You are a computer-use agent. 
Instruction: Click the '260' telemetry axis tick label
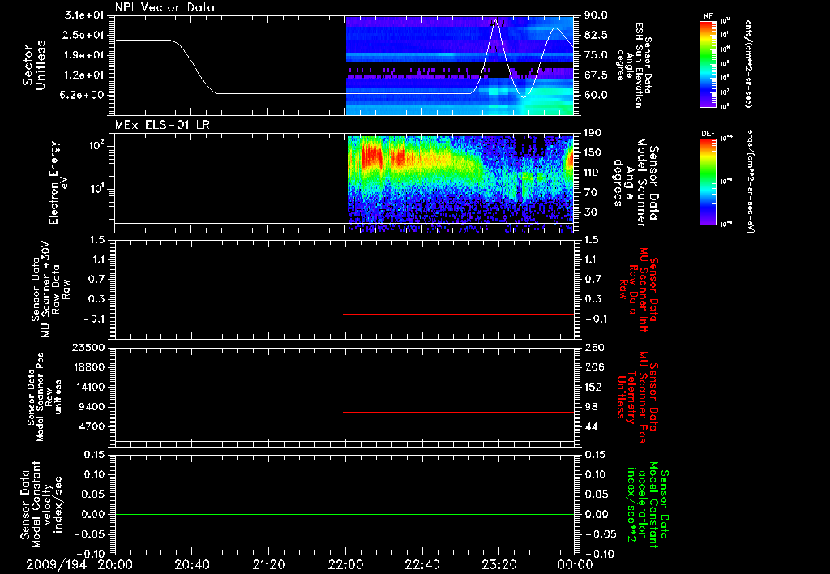(x=593, y=347)
